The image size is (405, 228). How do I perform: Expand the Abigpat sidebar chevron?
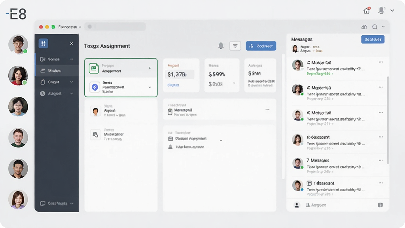click(x=72, y=93)
